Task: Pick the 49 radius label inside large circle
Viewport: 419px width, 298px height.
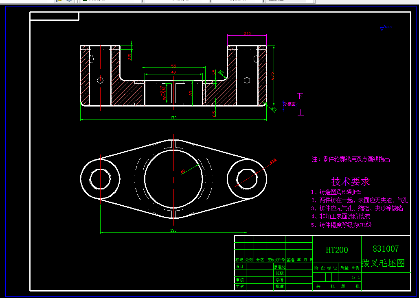Action: point(183,171)
